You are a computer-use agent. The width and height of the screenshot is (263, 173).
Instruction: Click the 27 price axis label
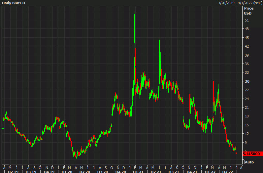coord(247,90)
